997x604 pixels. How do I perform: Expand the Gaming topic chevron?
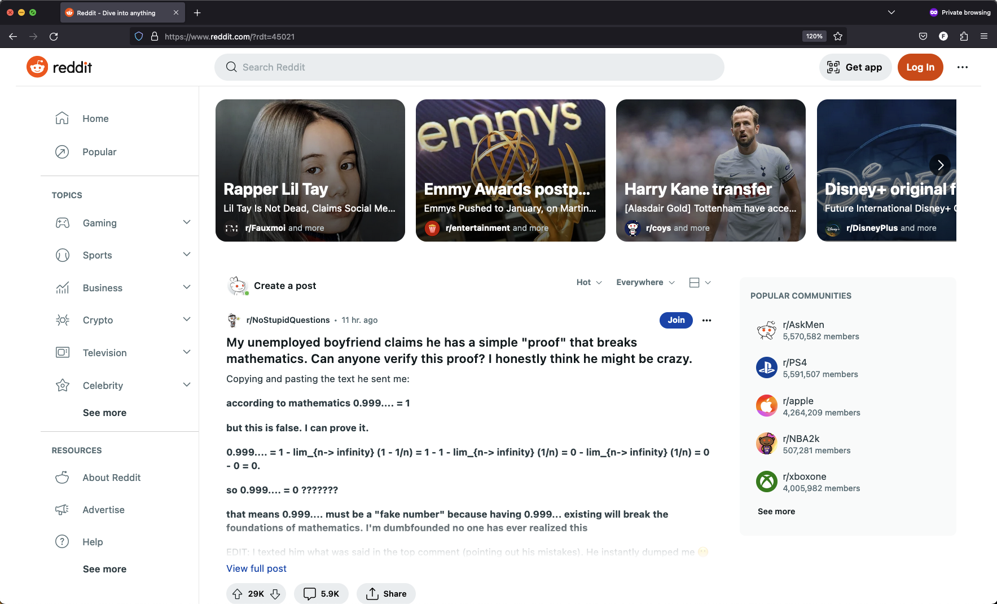click(187, 222)
